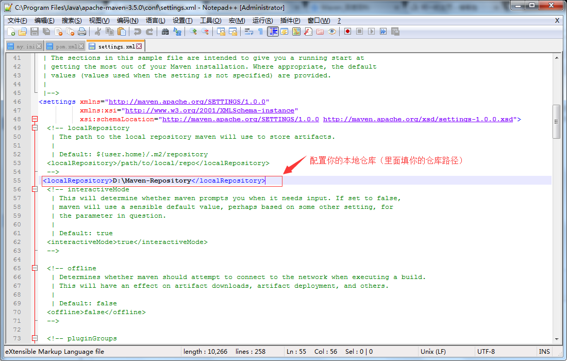This screenshot has height=361, width=567.
Task: Open the 文件(F) menu
Action: tap(18, 21)
